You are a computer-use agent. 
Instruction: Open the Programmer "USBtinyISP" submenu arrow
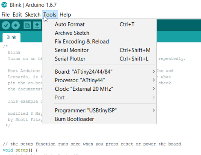point(154,110)
